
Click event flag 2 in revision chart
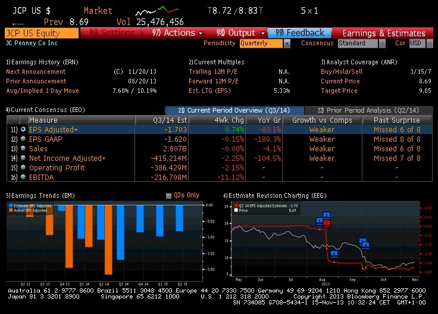point(327,215)
